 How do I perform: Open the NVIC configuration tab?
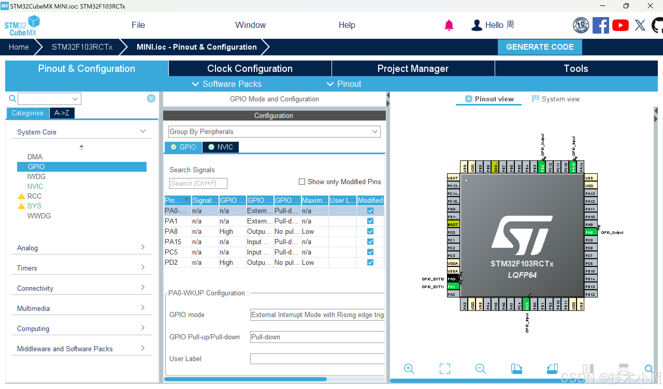point(221,147)
